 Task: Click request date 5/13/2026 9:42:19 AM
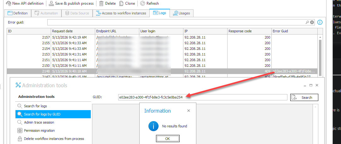(x=69, y=37)
